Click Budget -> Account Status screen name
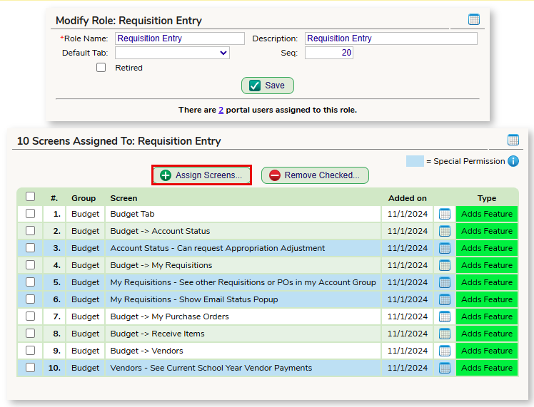The height and width of the screenshot is (407, 534). point(160,231)
